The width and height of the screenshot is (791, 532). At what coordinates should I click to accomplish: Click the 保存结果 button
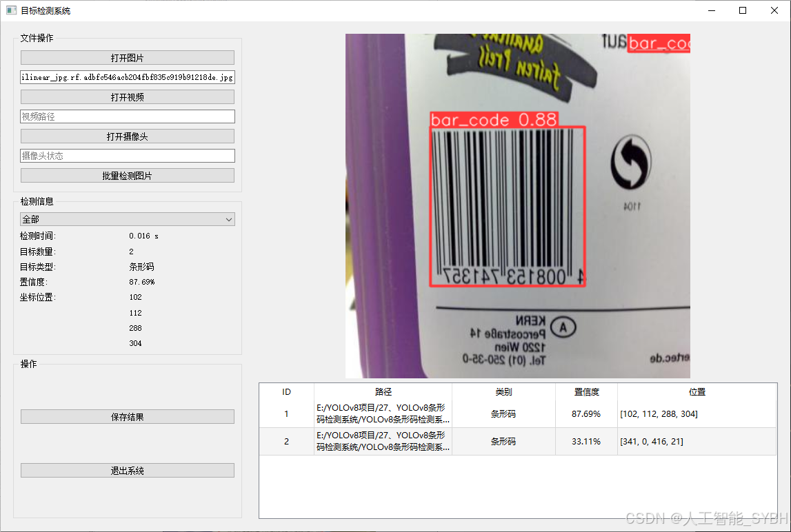pos(127,416)
